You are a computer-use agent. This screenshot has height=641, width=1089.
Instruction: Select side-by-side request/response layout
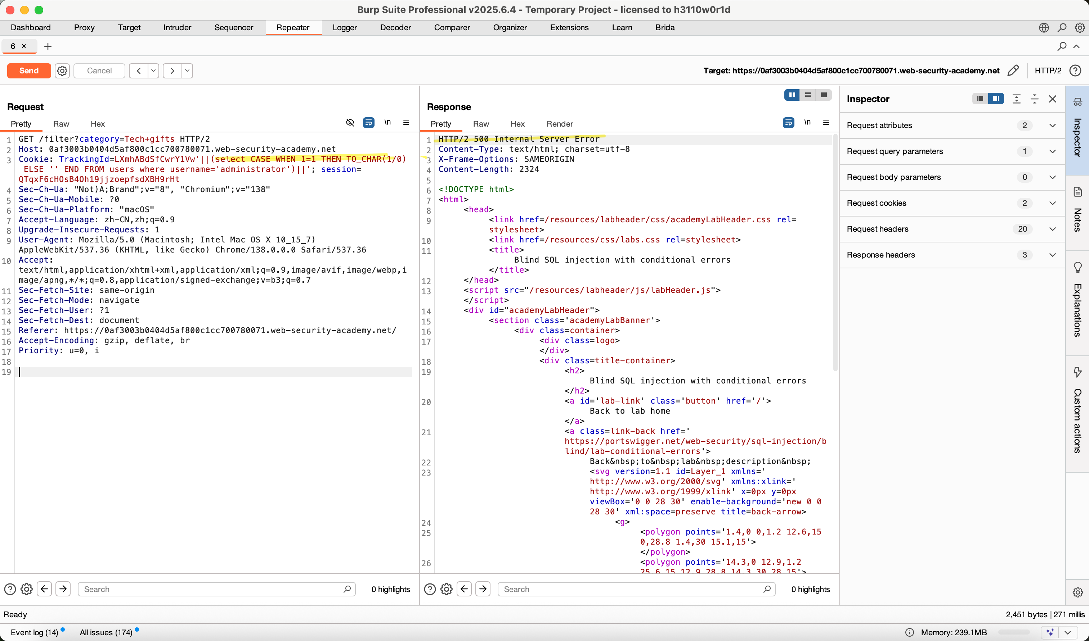pyautogui.click(x=792, y=95)
